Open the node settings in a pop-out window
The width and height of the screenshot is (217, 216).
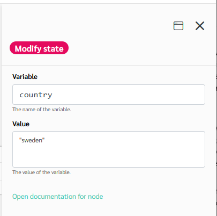(178, 26)
